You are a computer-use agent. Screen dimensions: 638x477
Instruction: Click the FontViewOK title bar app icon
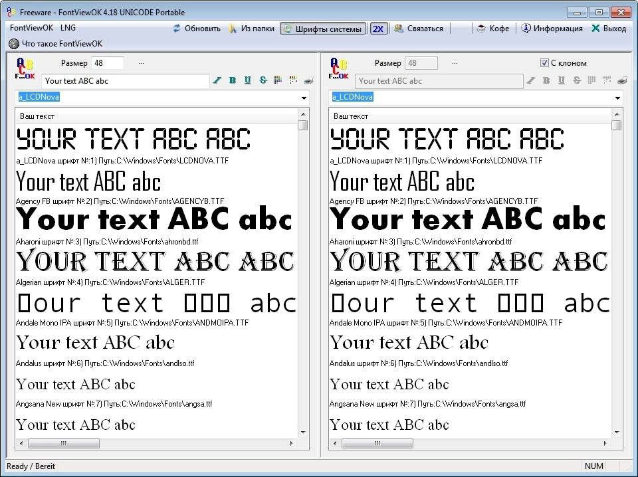[x=11, y=12]
